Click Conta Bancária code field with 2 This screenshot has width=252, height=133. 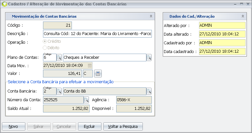(x=50, y=91)
